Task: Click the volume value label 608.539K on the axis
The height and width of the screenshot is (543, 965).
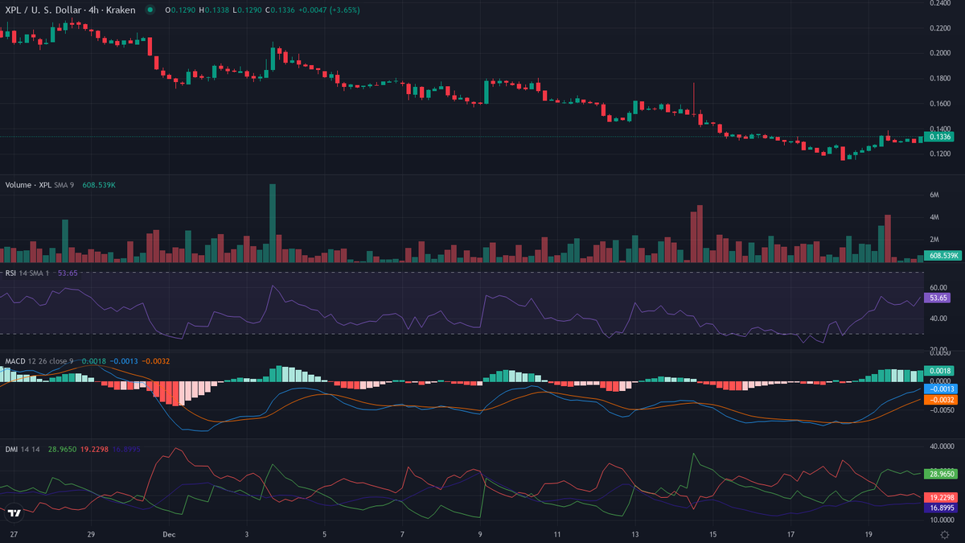Action: [942, 255]
